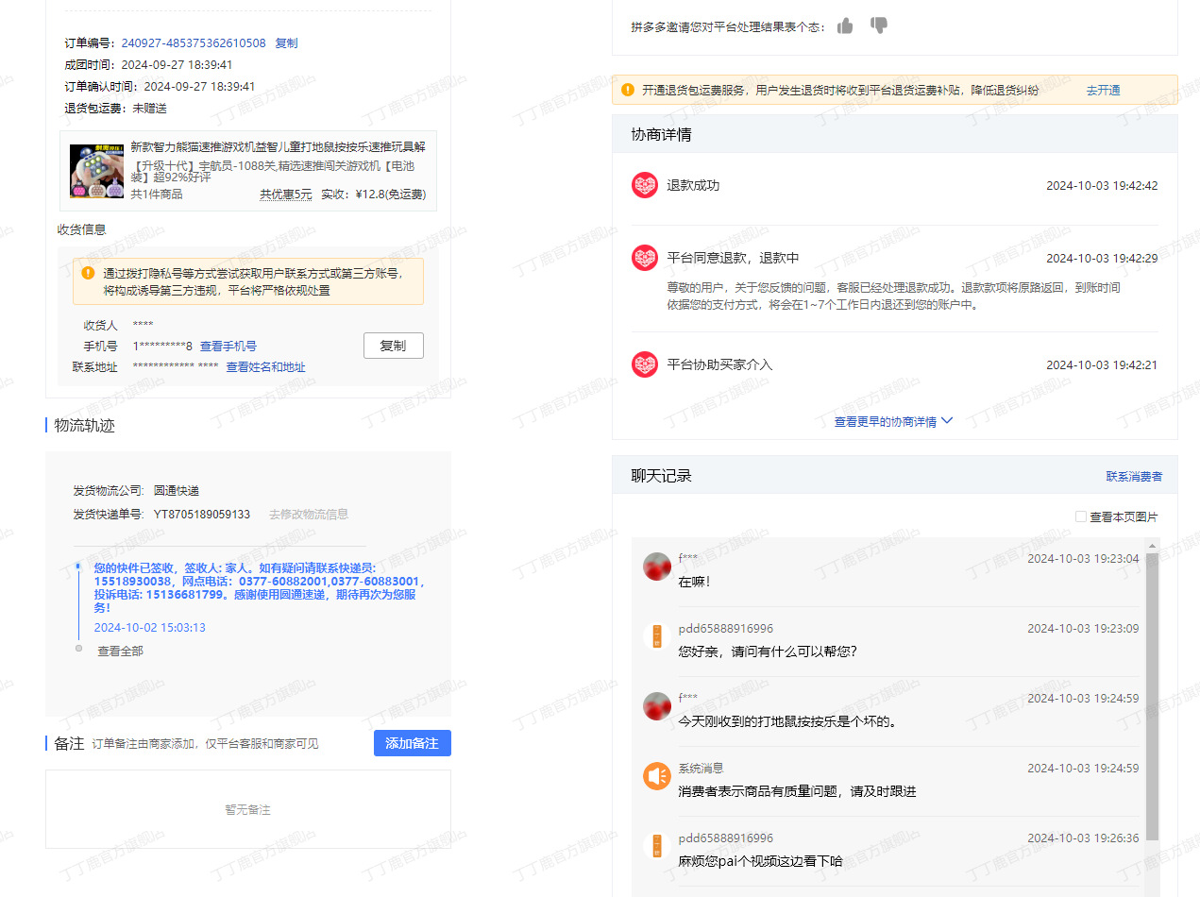Click the thumbs up rating icon
1200x897 pixels.
tap(845, 25)
